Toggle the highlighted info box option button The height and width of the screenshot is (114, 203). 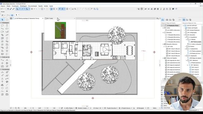tap(12, 15)
